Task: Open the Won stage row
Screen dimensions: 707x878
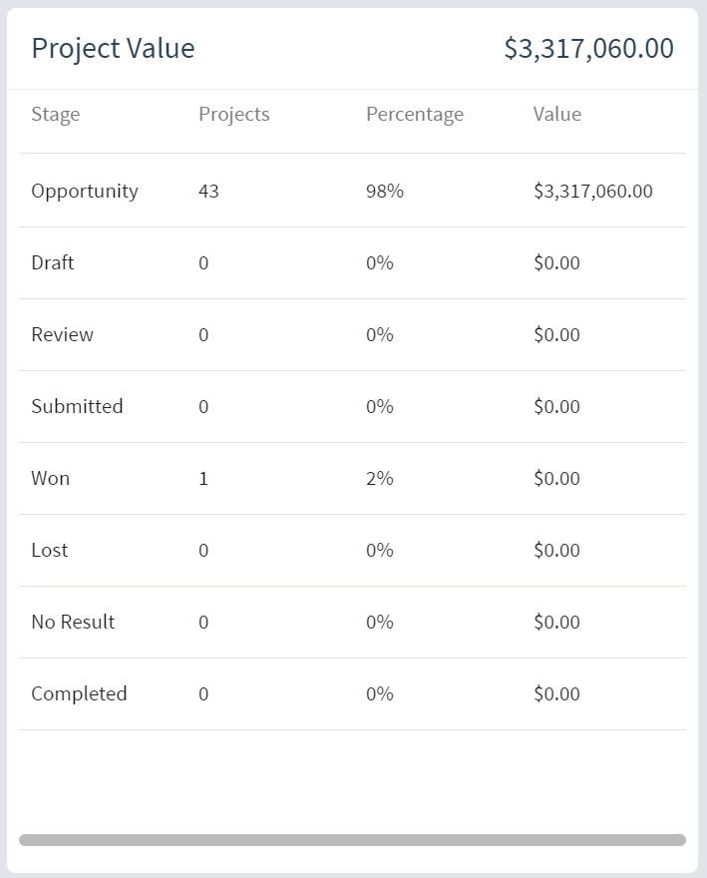Action: point(51,479)
